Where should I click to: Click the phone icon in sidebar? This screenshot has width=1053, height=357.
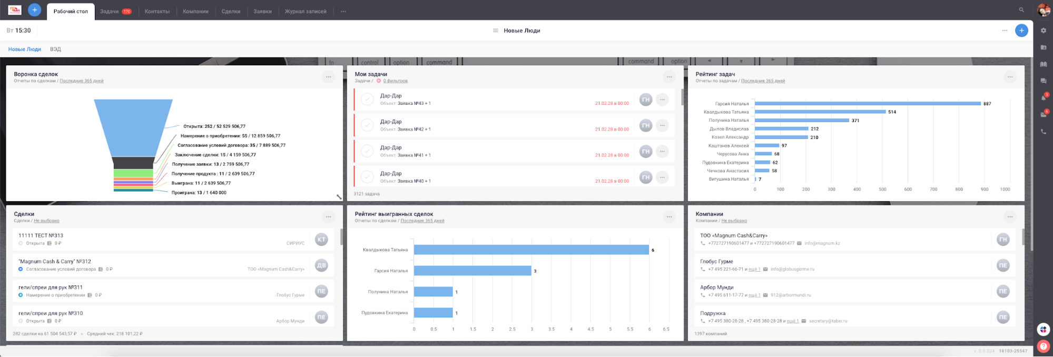pyautogui.click(x=1043, y=132)
